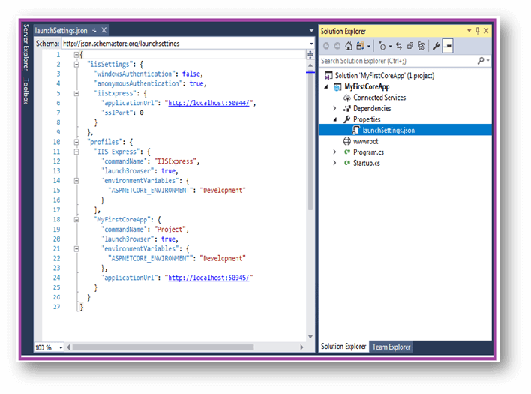Click the Pending Changes Filter icon
The width and height of the screenshot is (531, 394).
[382, 46]
